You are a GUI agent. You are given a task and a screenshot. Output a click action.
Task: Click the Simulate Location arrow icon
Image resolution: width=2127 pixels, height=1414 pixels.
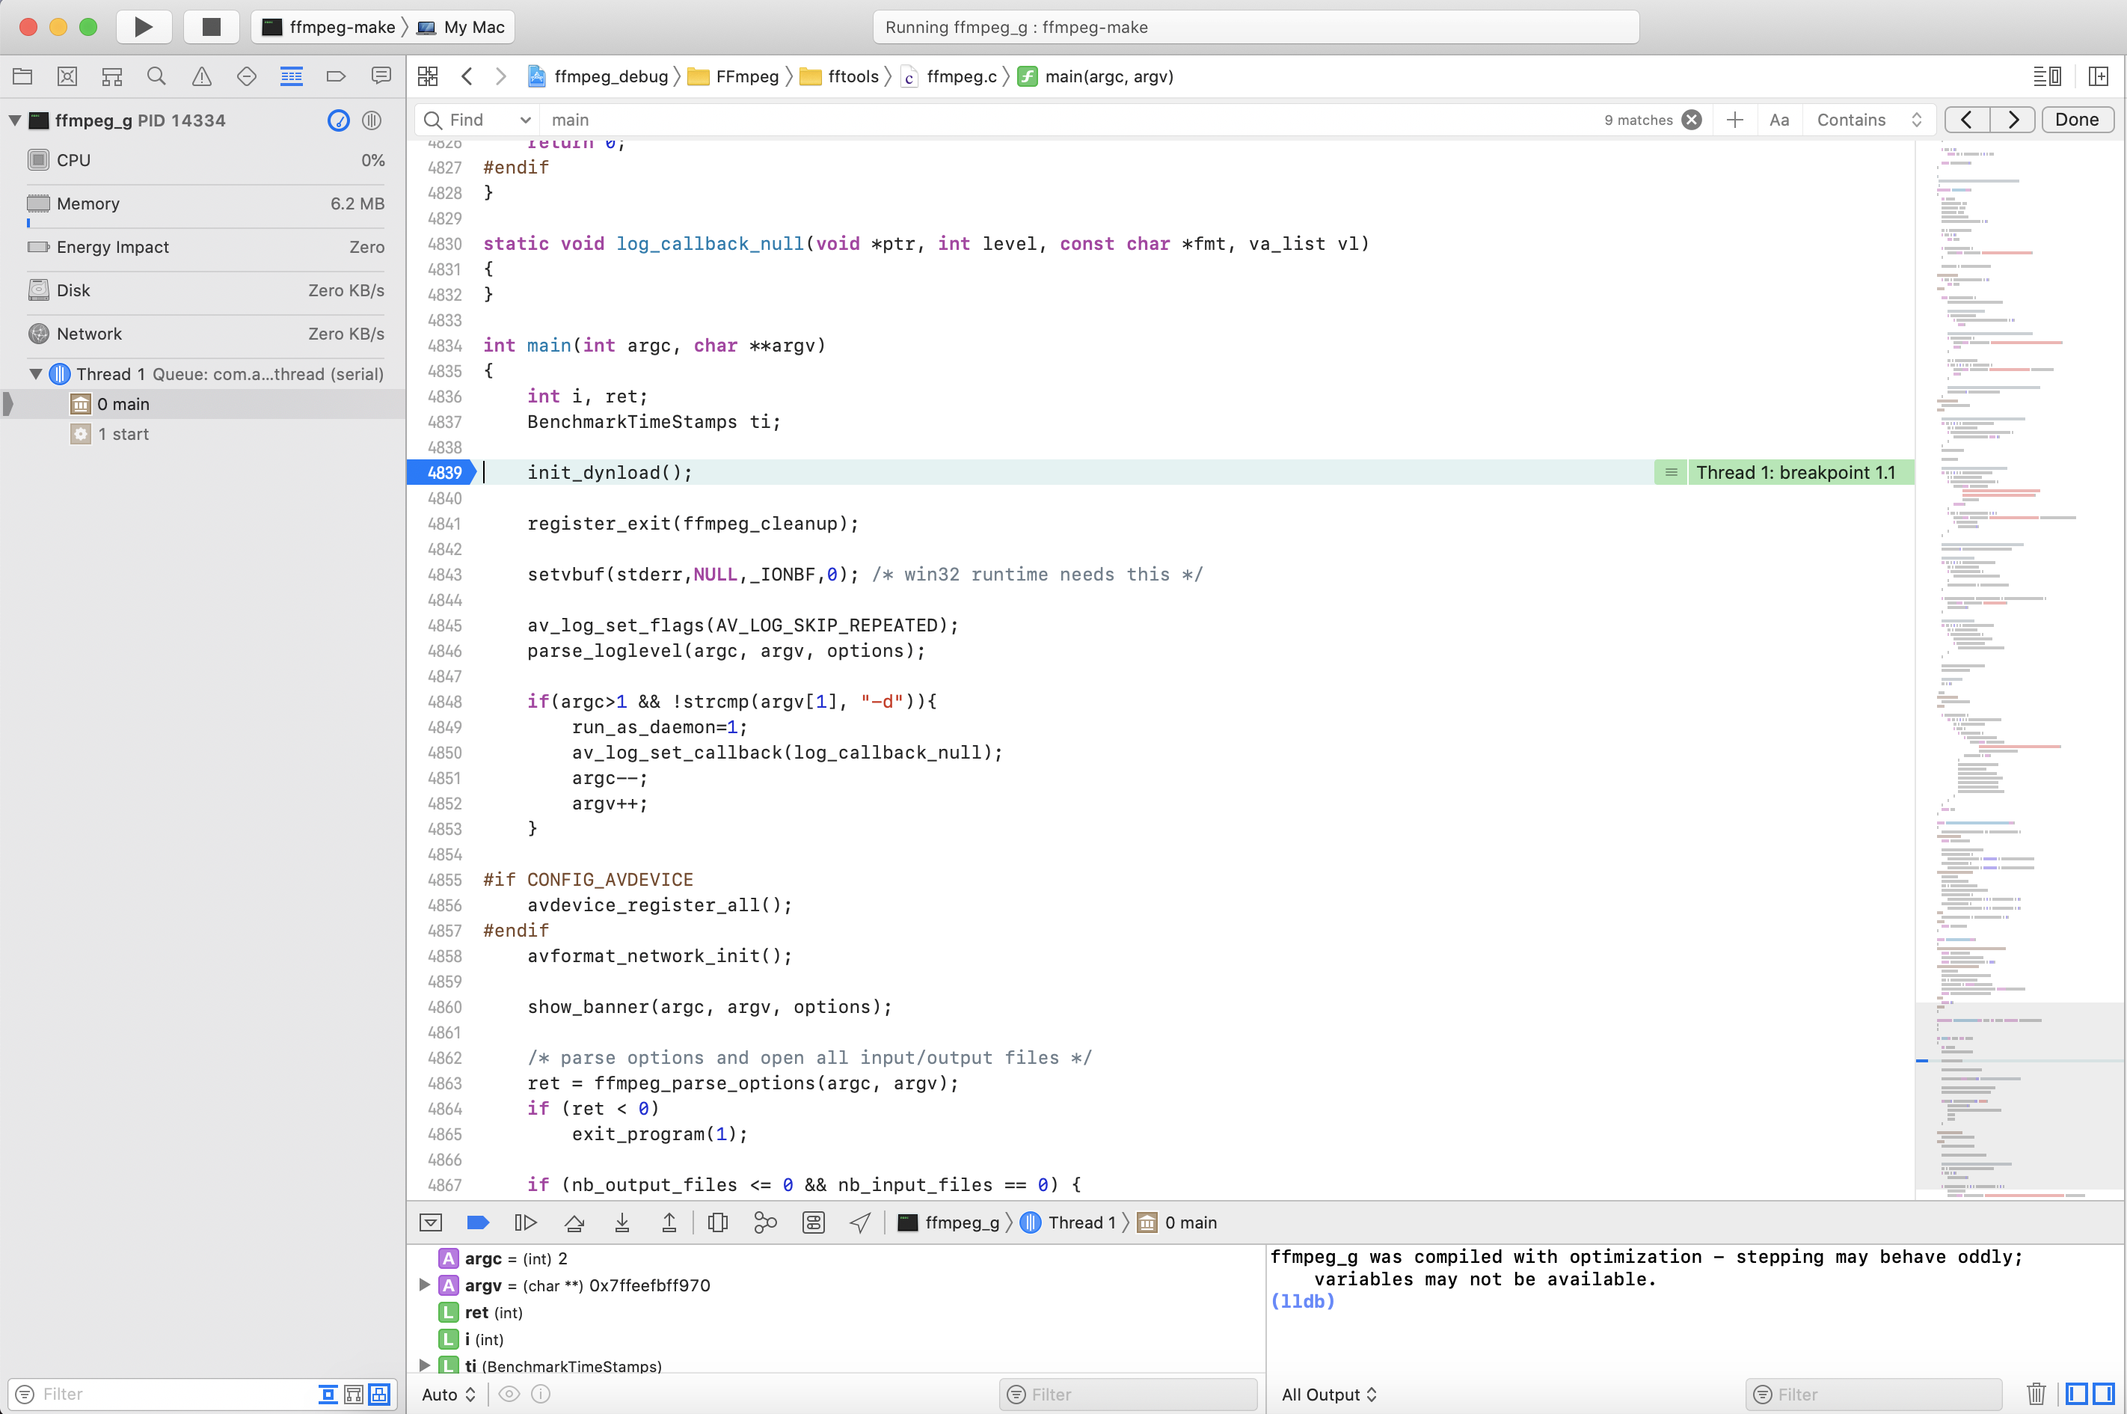(860, 1222)
